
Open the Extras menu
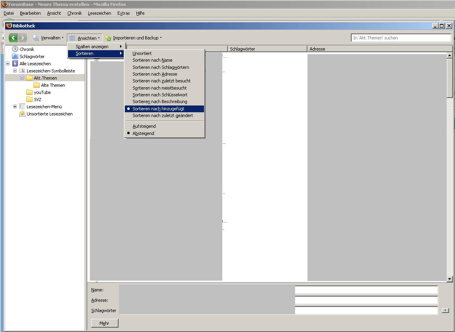tap(124, 13)
